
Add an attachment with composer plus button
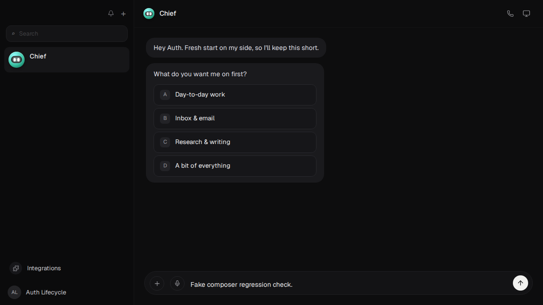click(x=157, y=283)
